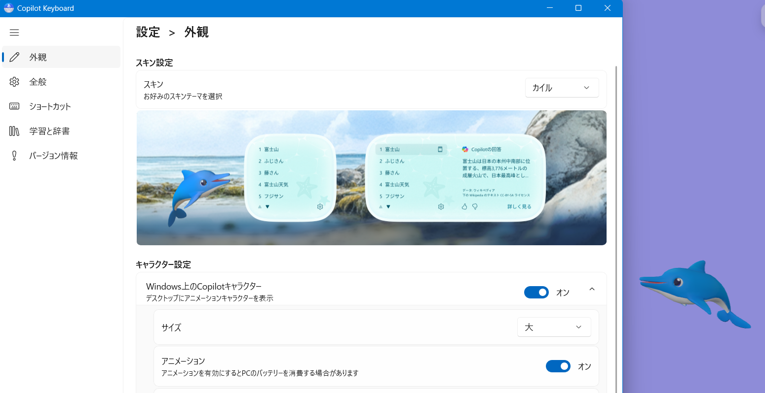This screenshot has height=393, width=765.
Task: Open the hamburger navigation menu
Action: [14, 33]
